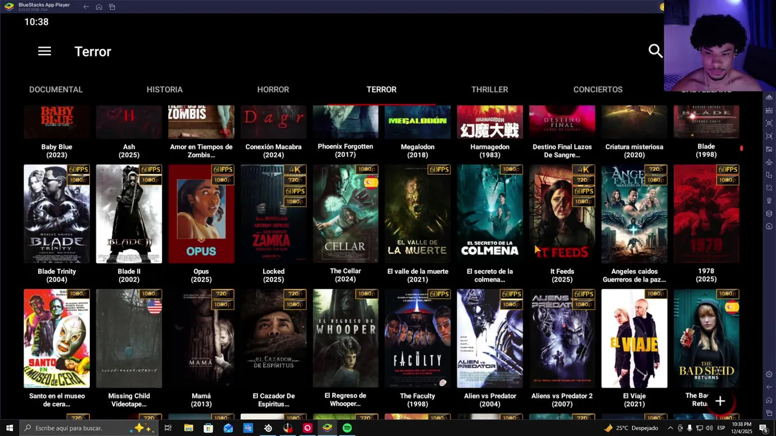Open The Bad Seed Returns poster
The image size is (776, 436).
tap(706, 339)
